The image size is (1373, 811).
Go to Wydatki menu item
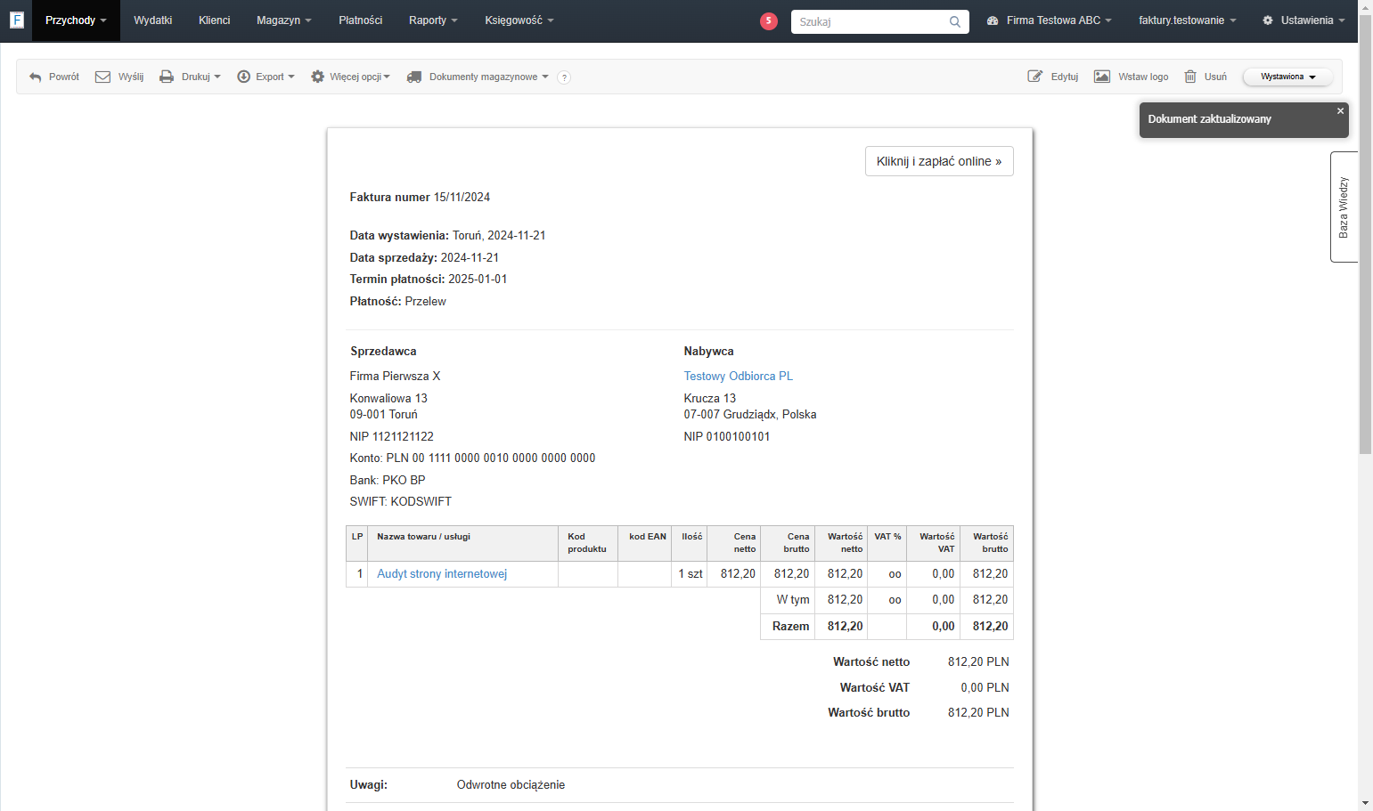click(153, 20)
